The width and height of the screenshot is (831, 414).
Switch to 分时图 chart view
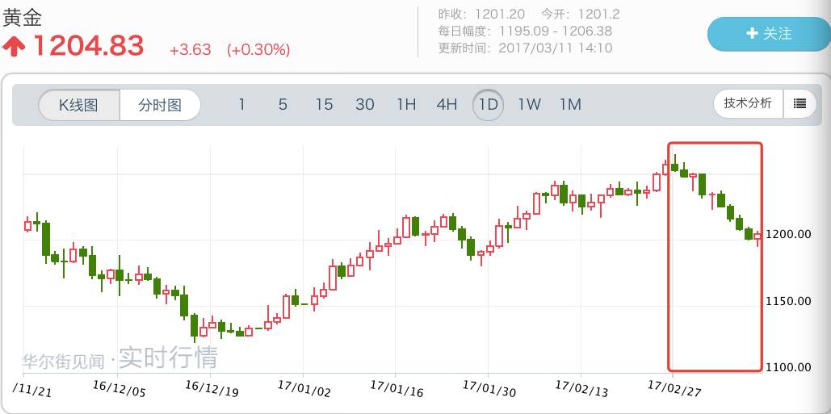160,105
